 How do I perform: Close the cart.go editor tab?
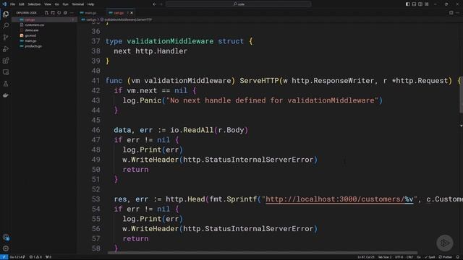pyautogui.click(x=132, y=13)
